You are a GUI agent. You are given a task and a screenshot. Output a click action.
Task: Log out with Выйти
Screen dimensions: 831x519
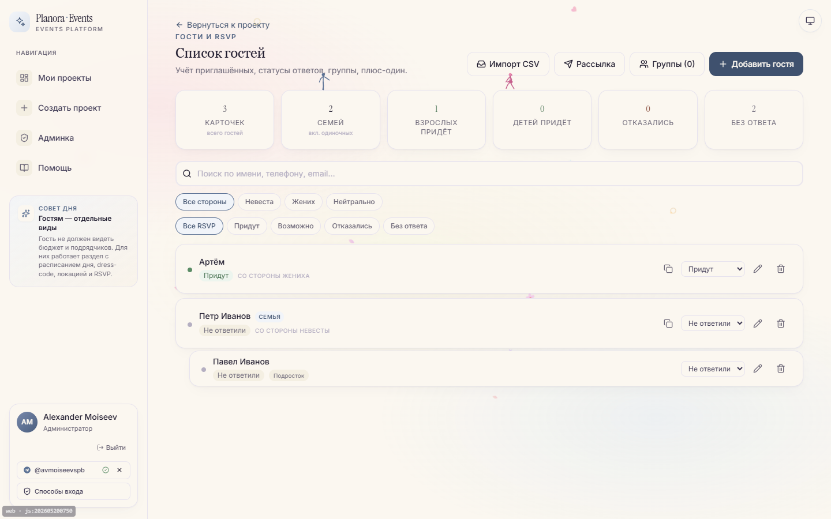click(x=112, y=447)
